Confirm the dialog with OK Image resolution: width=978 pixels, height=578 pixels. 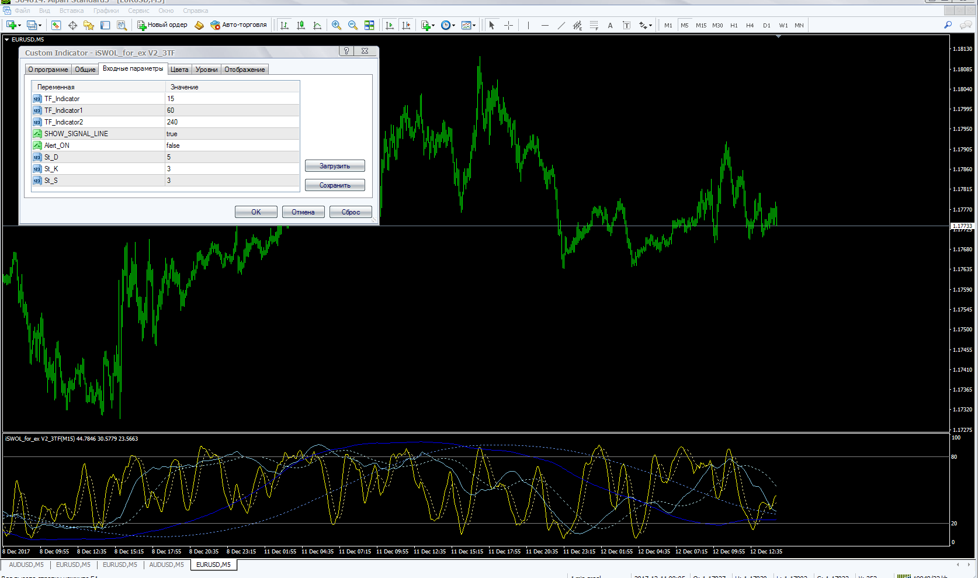pyautogui.click(x=256, y=212)
